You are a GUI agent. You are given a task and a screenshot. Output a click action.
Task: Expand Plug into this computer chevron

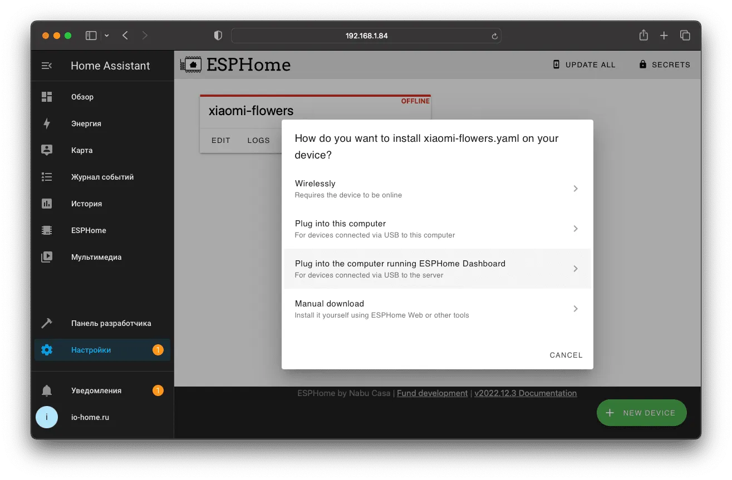coord(576,229)
